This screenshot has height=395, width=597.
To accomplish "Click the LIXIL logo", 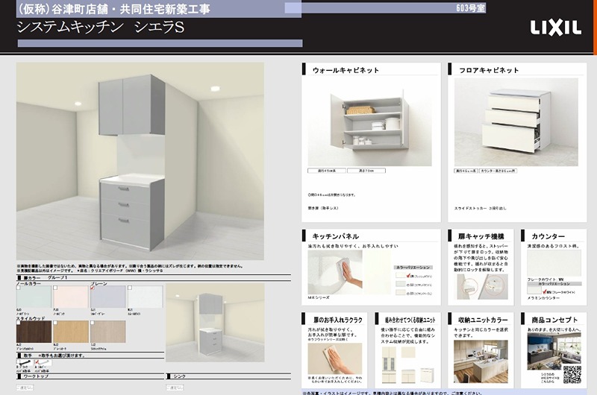I will click(x=555, y=28).
